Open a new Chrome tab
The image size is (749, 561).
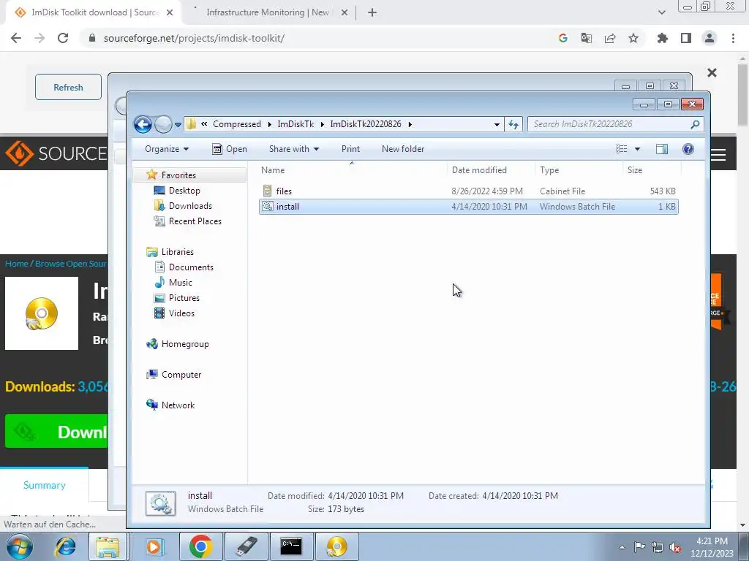pyautogui.click(x=372, y=13)
